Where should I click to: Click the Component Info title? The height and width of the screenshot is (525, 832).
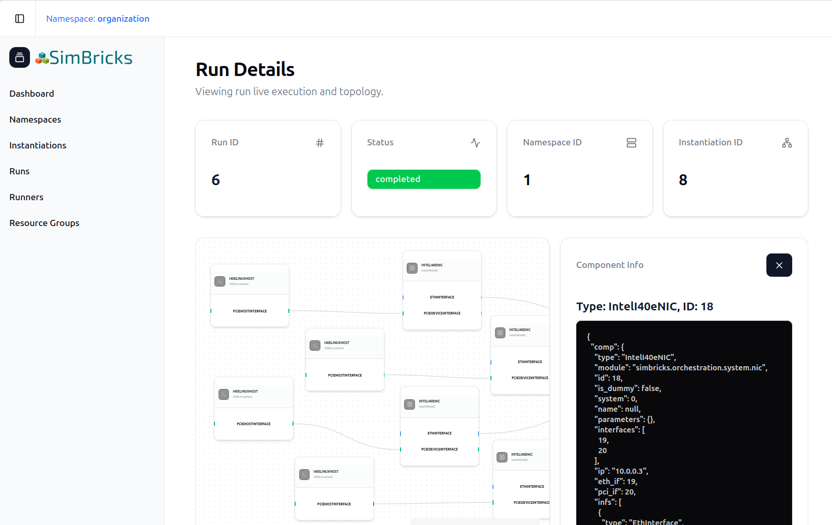[610, 265]
